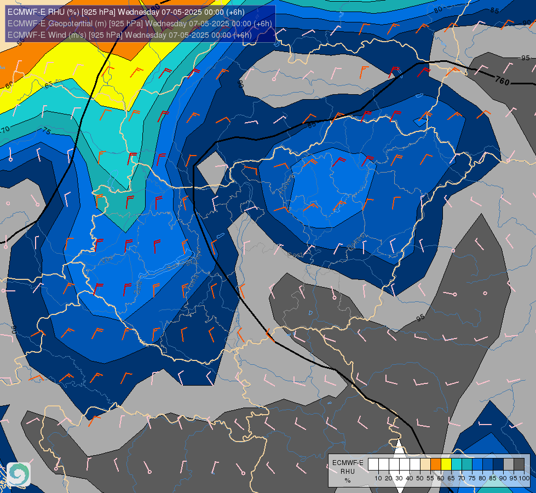The height and width of the screenshot is (493, 536).
Task: Click the 75 humidity contour label on map
Action: click(47, 131)
